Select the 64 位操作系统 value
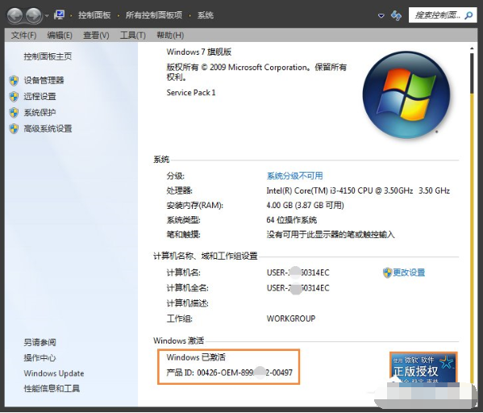 [x=291, y=219]
